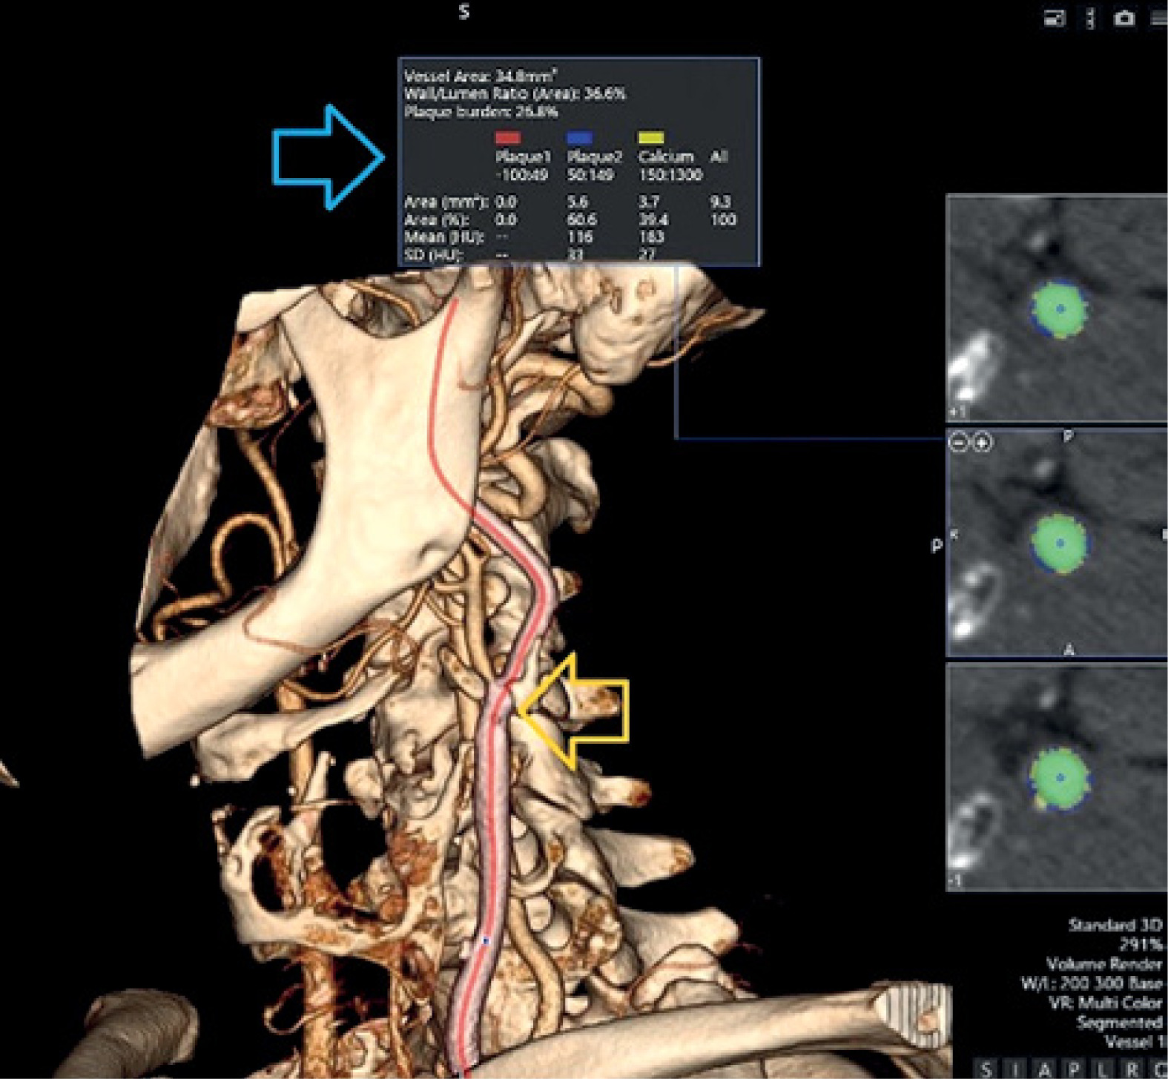Click the green lumen in middle cross-section
The height and width of the screenshot is (1079, 1168).
pyautogui.click(x=1060, y=543)
